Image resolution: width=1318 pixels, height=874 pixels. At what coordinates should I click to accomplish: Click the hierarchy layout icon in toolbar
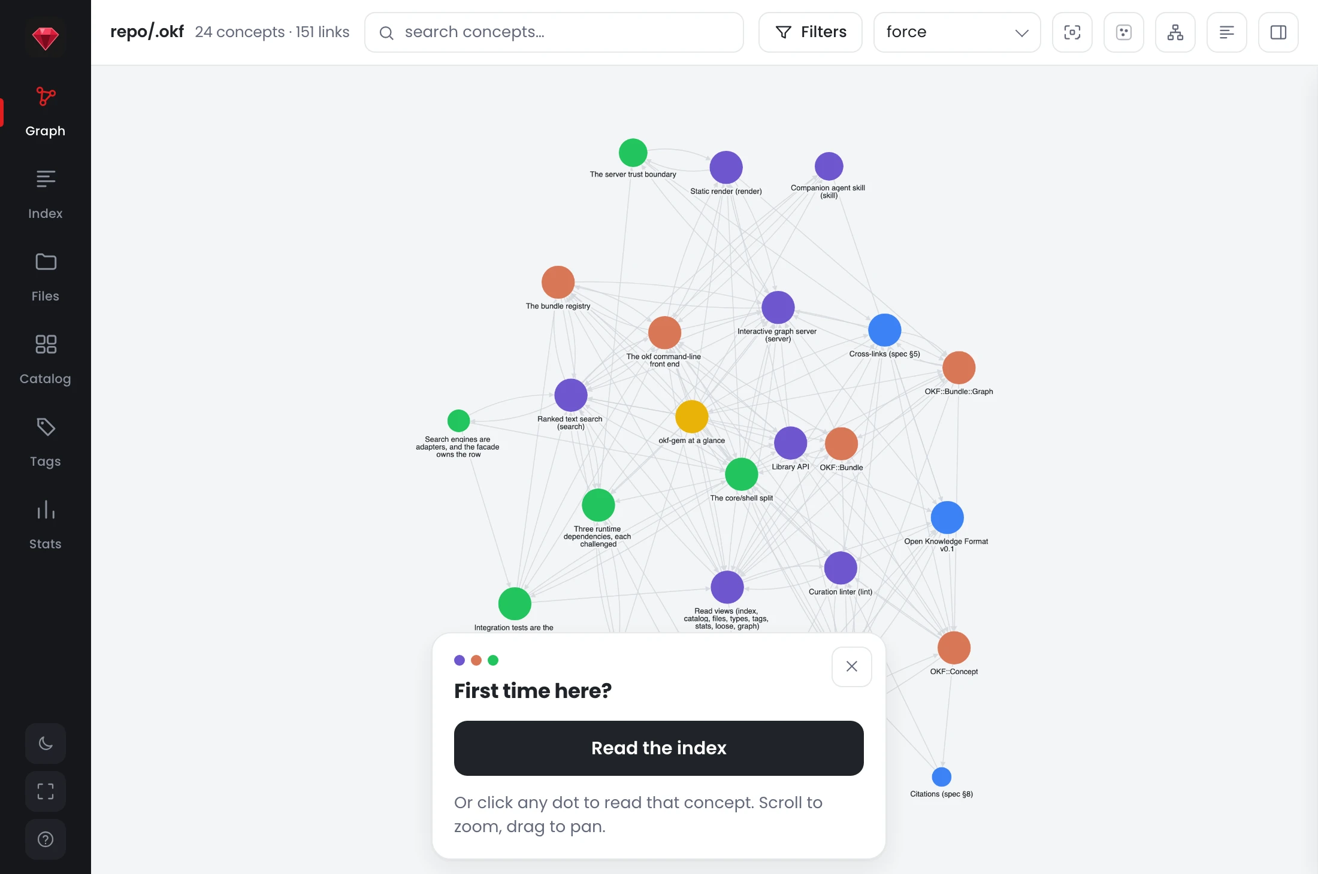click(1175, 32)
